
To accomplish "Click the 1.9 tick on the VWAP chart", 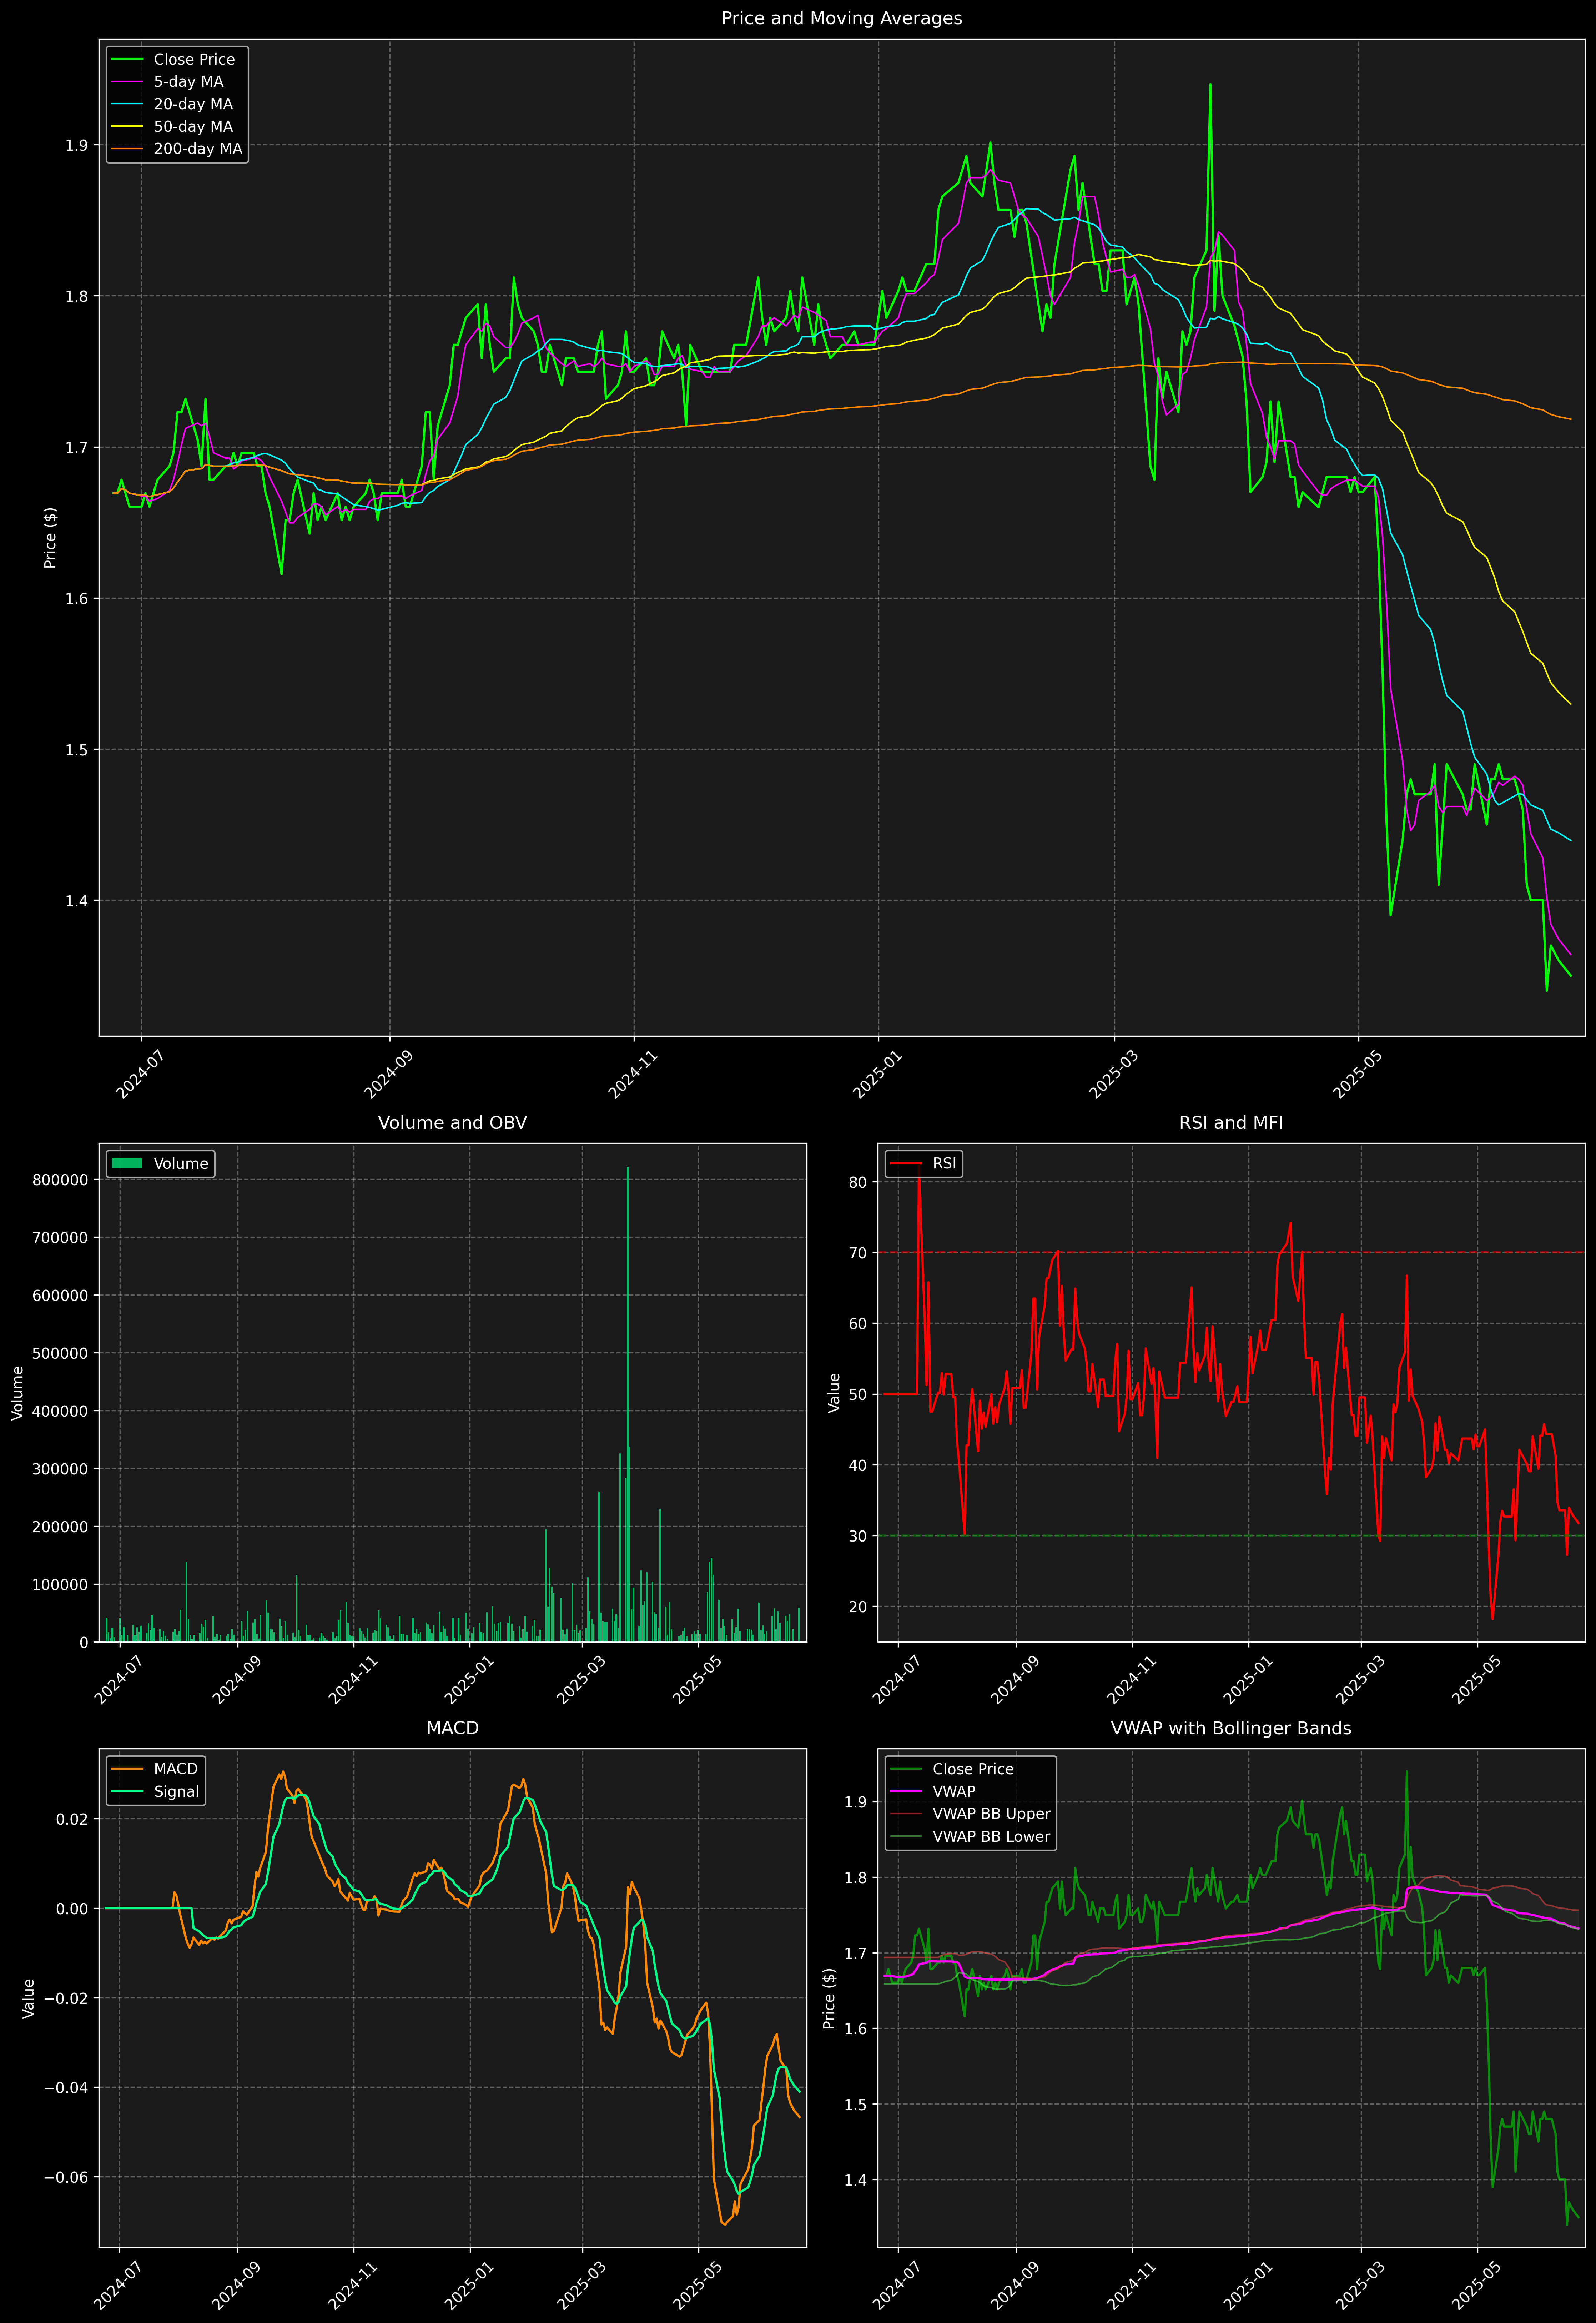I will coord(856,1802).
